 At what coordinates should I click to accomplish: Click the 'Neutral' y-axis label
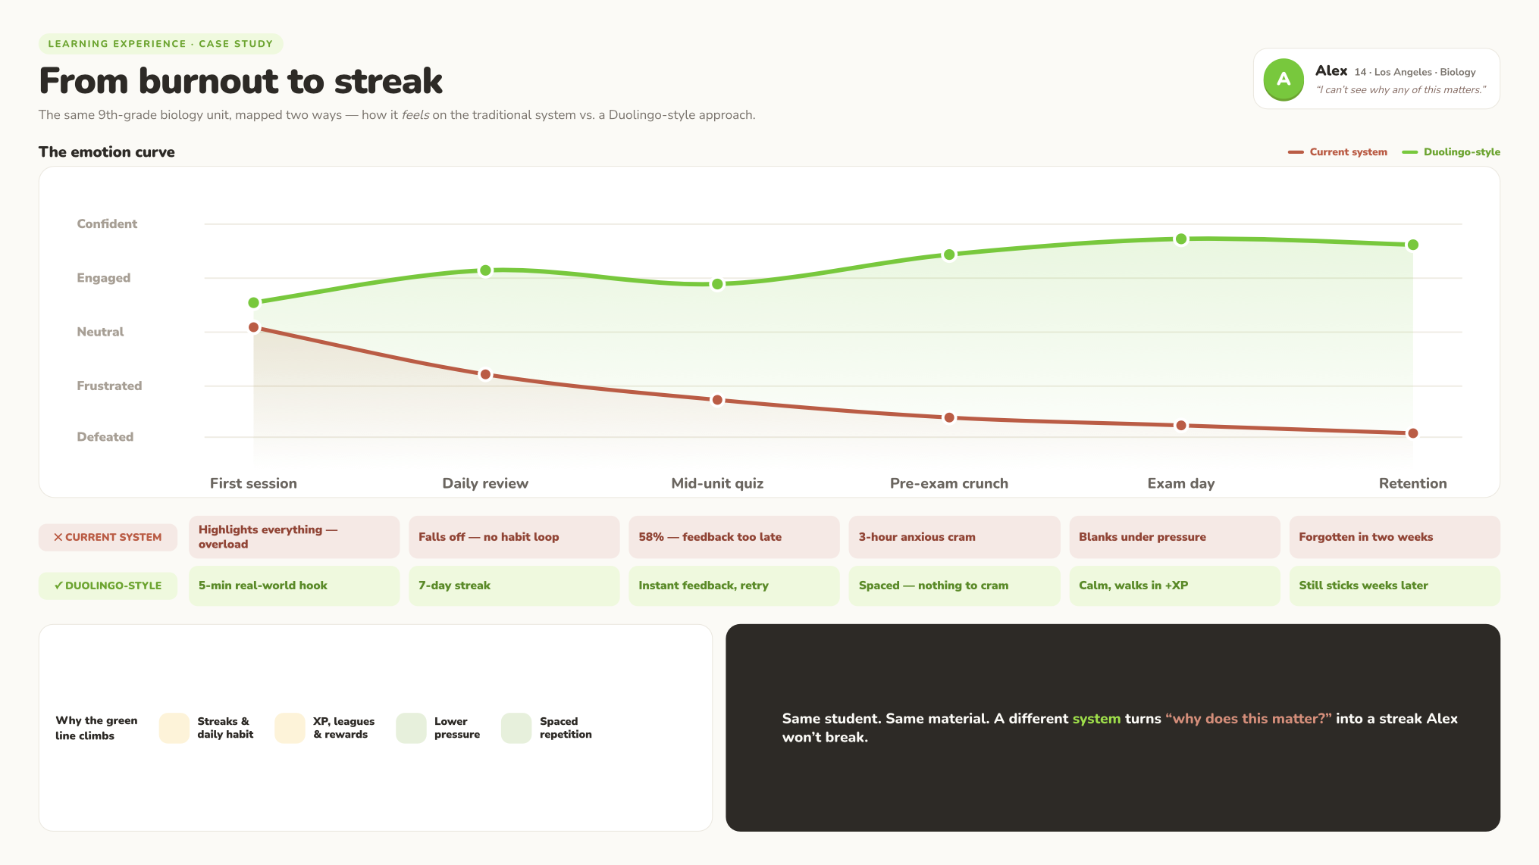[100, 332]
